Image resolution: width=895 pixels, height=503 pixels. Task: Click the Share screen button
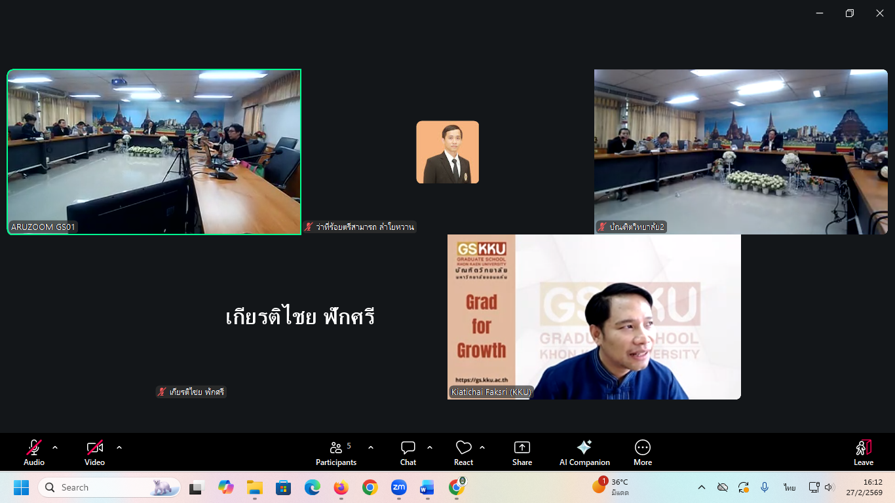(x=522, y=452)
